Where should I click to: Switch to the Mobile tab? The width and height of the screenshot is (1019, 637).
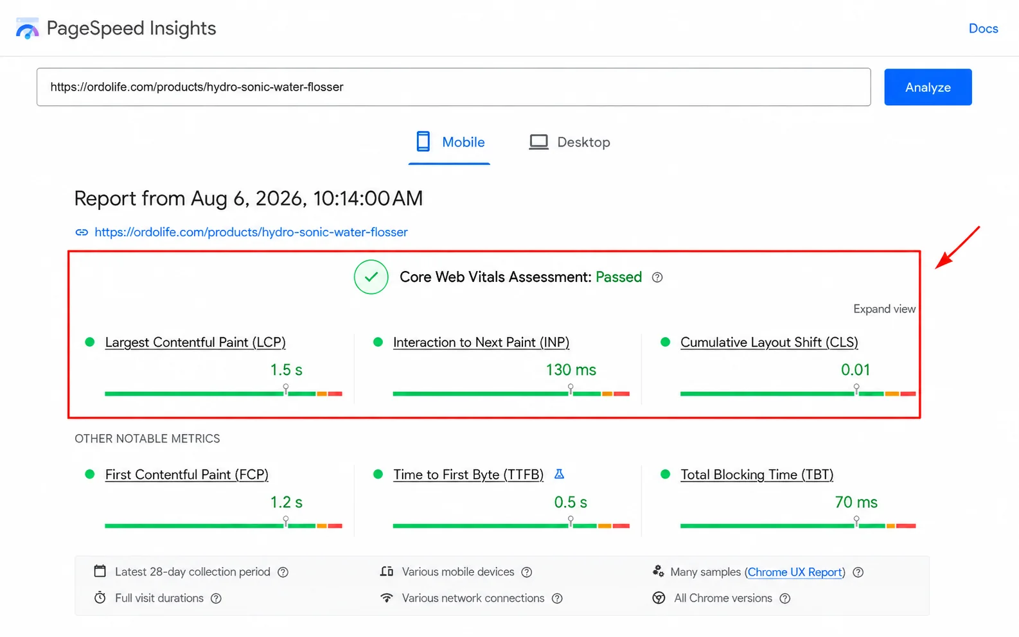449,142
